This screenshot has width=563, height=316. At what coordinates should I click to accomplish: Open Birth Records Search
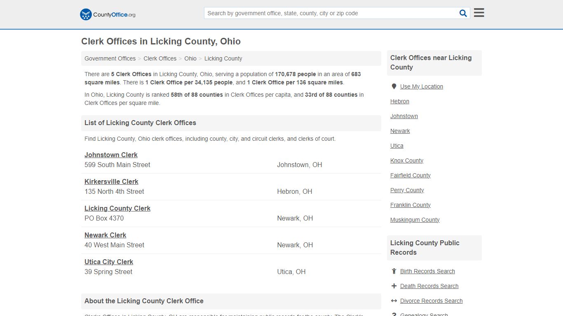(x=427, y=271)
